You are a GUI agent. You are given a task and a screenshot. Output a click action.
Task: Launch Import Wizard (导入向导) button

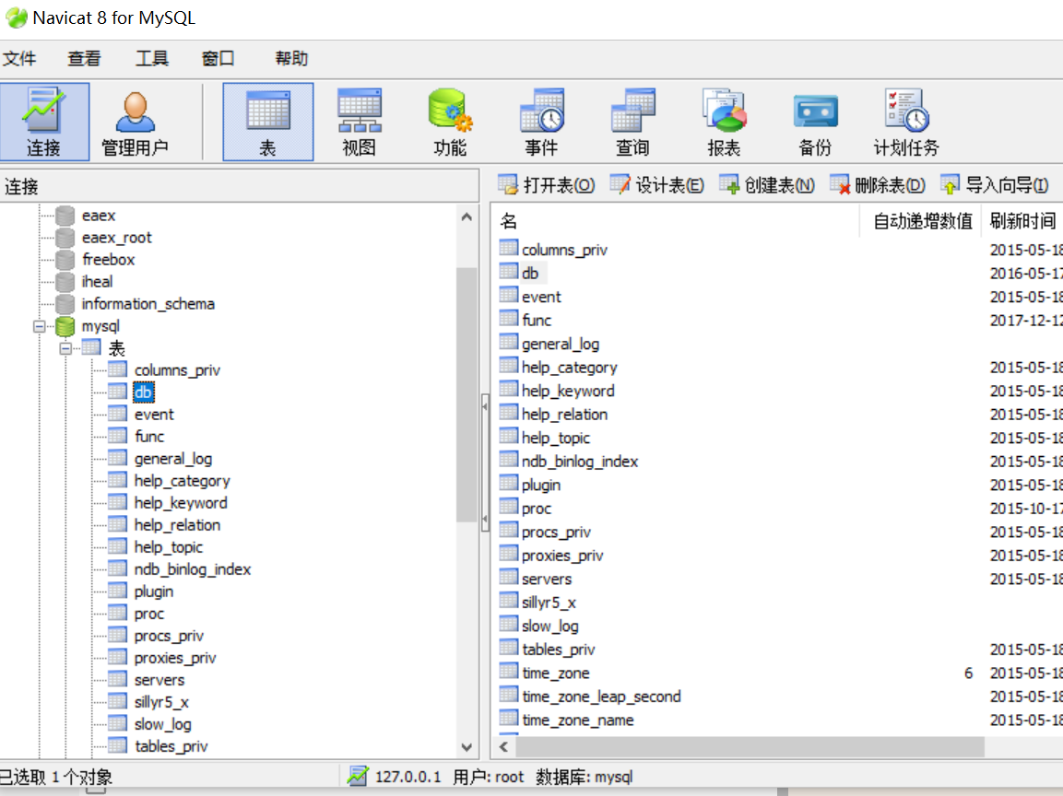(995, 185)
